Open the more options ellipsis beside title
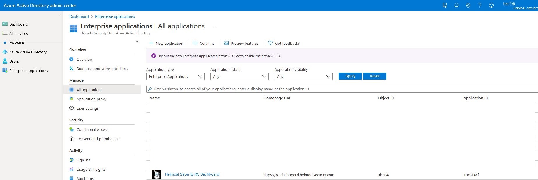 [x=214, y=26]
